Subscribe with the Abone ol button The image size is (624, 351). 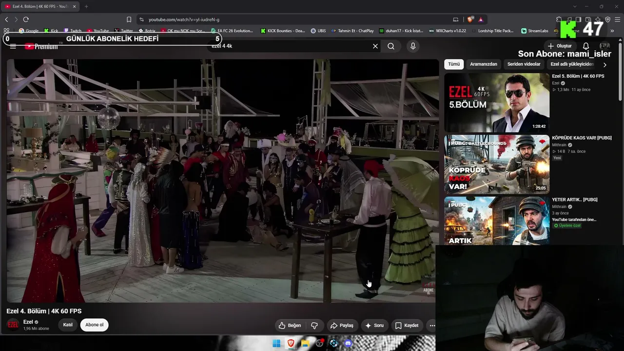coord(95,325)
